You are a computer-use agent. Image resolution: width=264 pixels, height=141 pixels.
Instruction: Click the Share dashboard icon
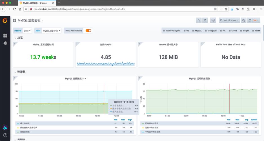(x=205, y=20)
